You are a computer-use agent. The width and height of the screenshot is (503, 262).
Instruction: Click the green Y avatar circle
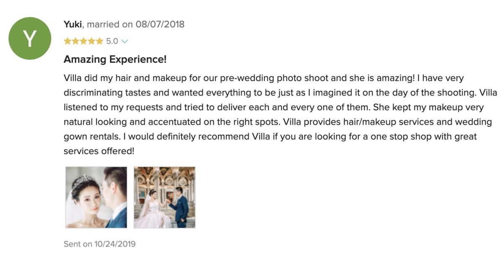pyautogui.click(x=30, y=39)
